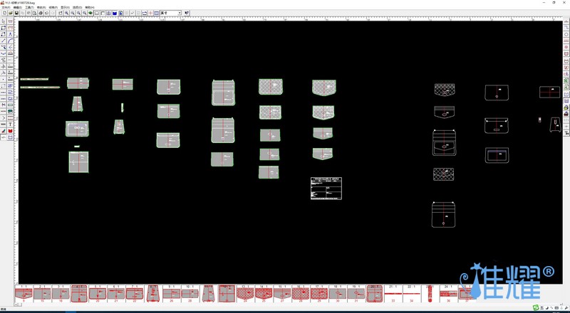Open the 文件(F) menu
570x313 pixels.
pos(6,7)
